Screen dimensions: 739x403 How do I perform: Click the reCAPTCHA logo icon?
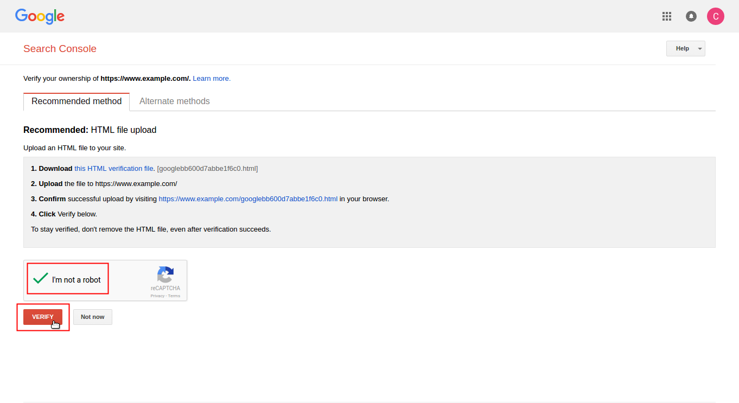(x=165, y=274)
